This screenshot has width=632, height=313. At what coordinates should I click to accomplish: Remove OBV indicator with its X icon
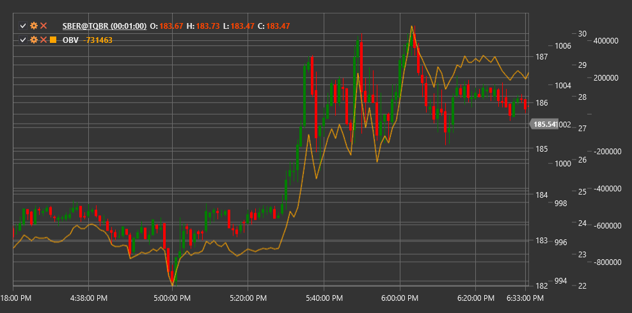click(43, 40)
